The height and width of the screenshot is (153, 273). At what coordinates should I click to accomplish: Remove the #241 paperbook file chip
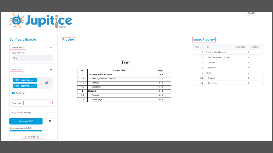(35, 86)
